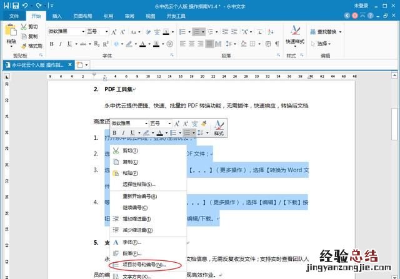Screen dimensions: 400x279
Task: Switch to the 插入 ribbon tab
Action: 57,16
